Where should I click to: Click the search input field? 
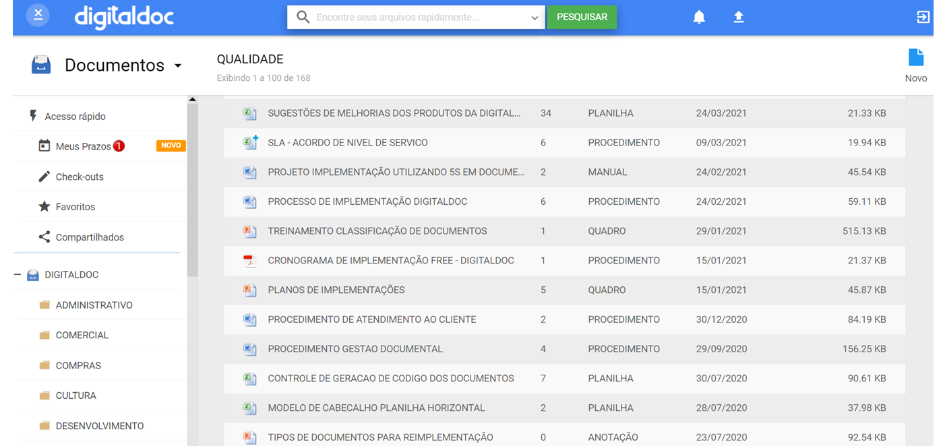[418, 18]
